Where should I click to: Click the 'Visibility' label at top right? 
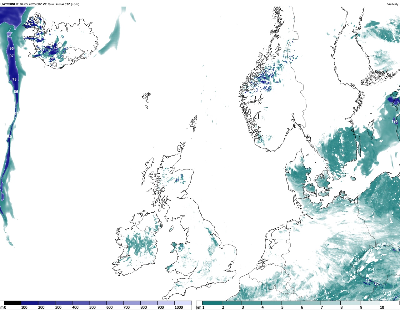393,4
